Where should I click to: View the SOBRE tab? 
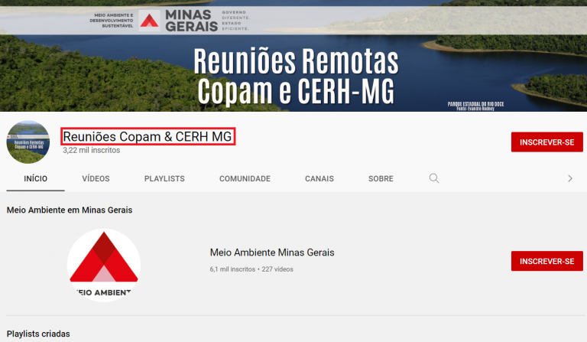click(x=381, y=178)
